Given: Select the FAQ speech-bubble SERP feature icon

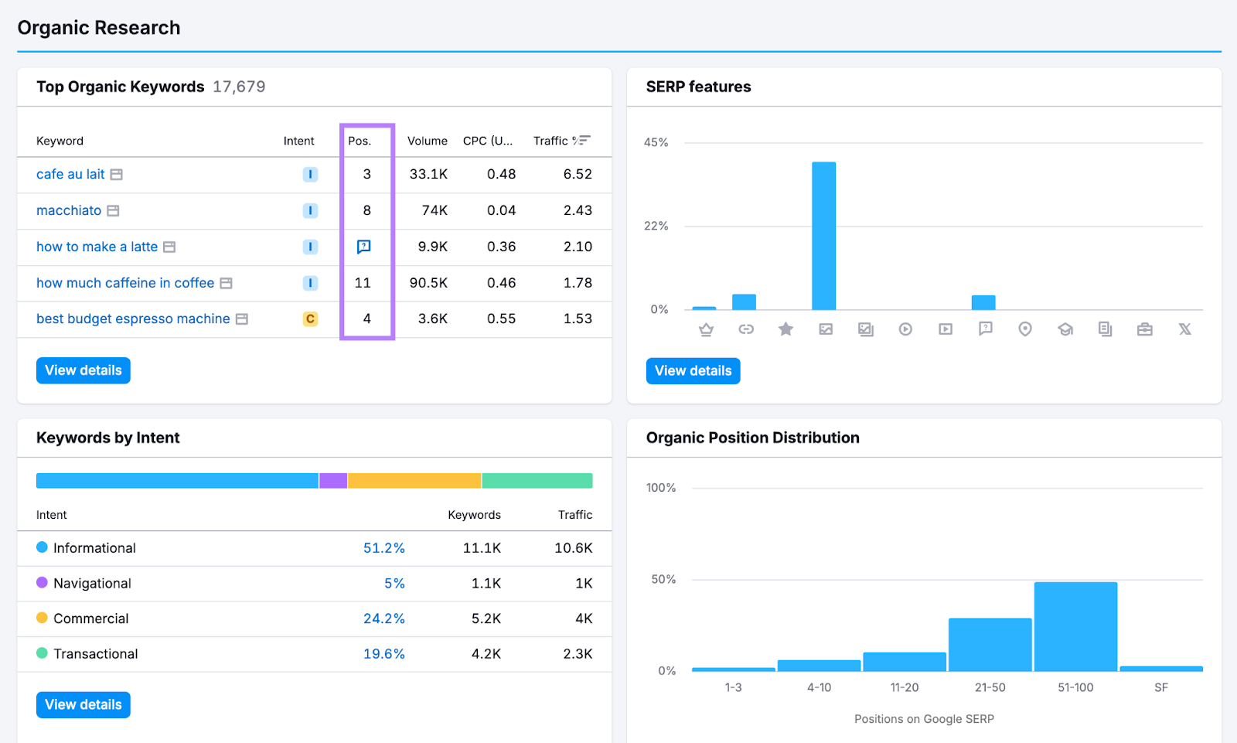Looking at the screenshot, I should (985, 329).
